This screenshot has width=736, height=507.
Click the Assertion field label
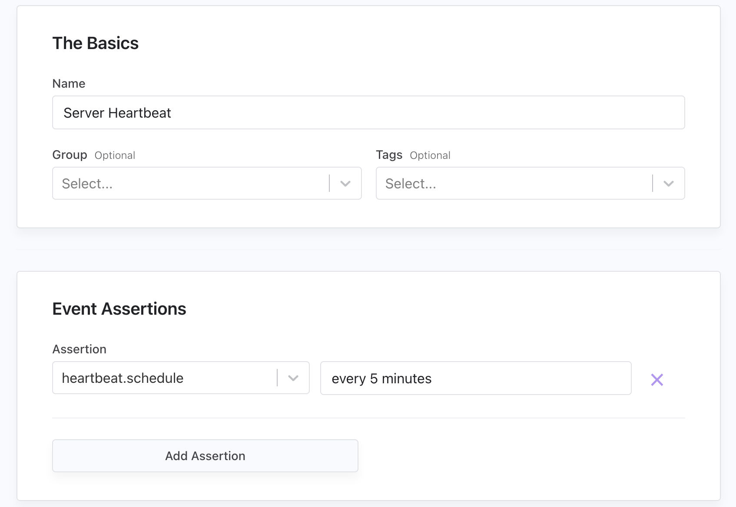click(80, 349)
